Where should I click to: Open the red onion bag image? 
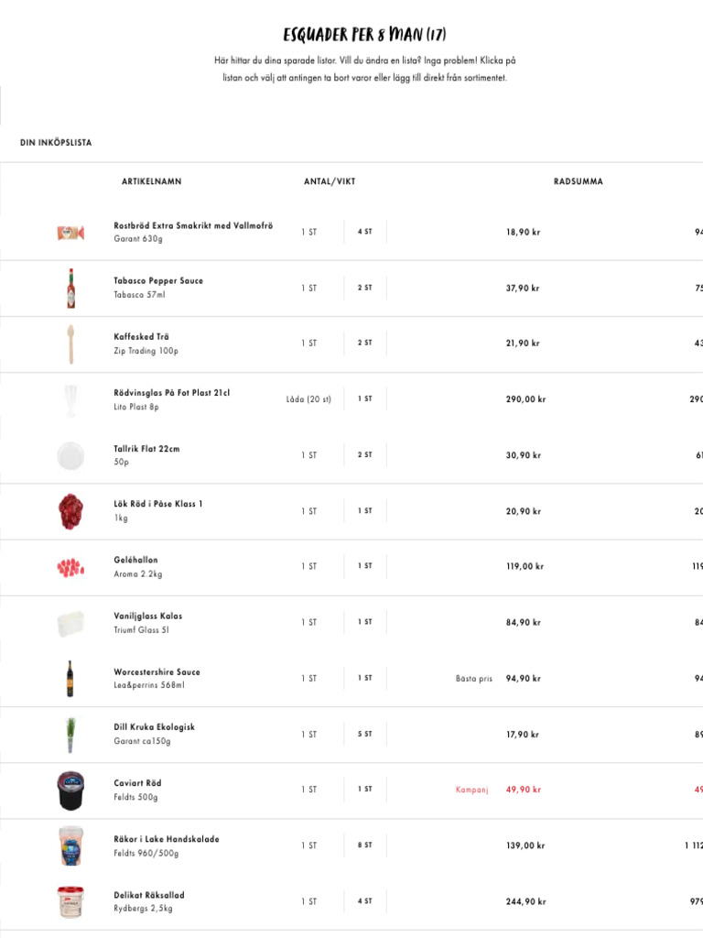pos(70,511)
